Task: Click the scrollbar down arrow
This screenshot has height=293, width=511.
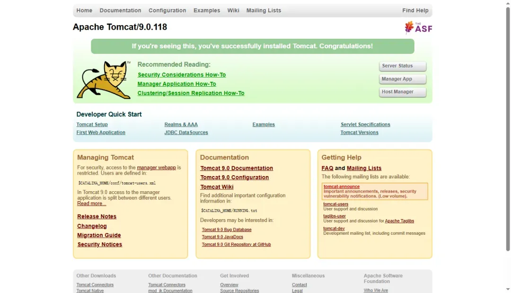Action: [508, 289]
